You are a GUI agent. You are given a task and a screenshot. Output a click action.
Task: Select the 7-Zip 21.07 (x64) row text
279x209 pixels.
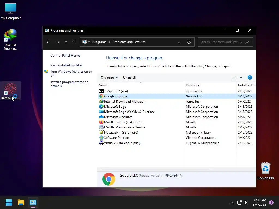coord(116,91)
